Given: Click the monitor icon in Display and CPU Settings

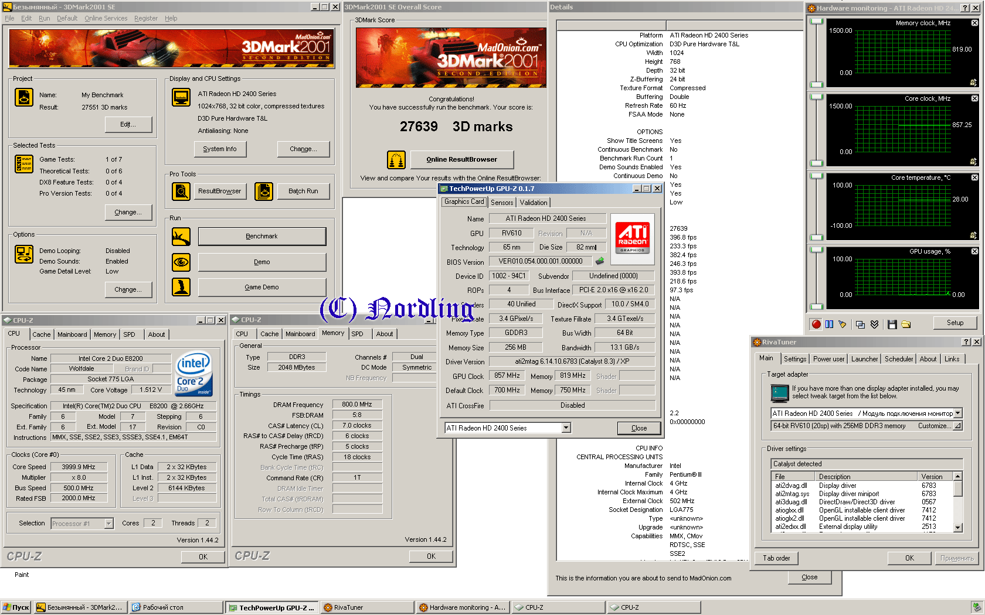Looking at the screenshot, I should (181, 97).
